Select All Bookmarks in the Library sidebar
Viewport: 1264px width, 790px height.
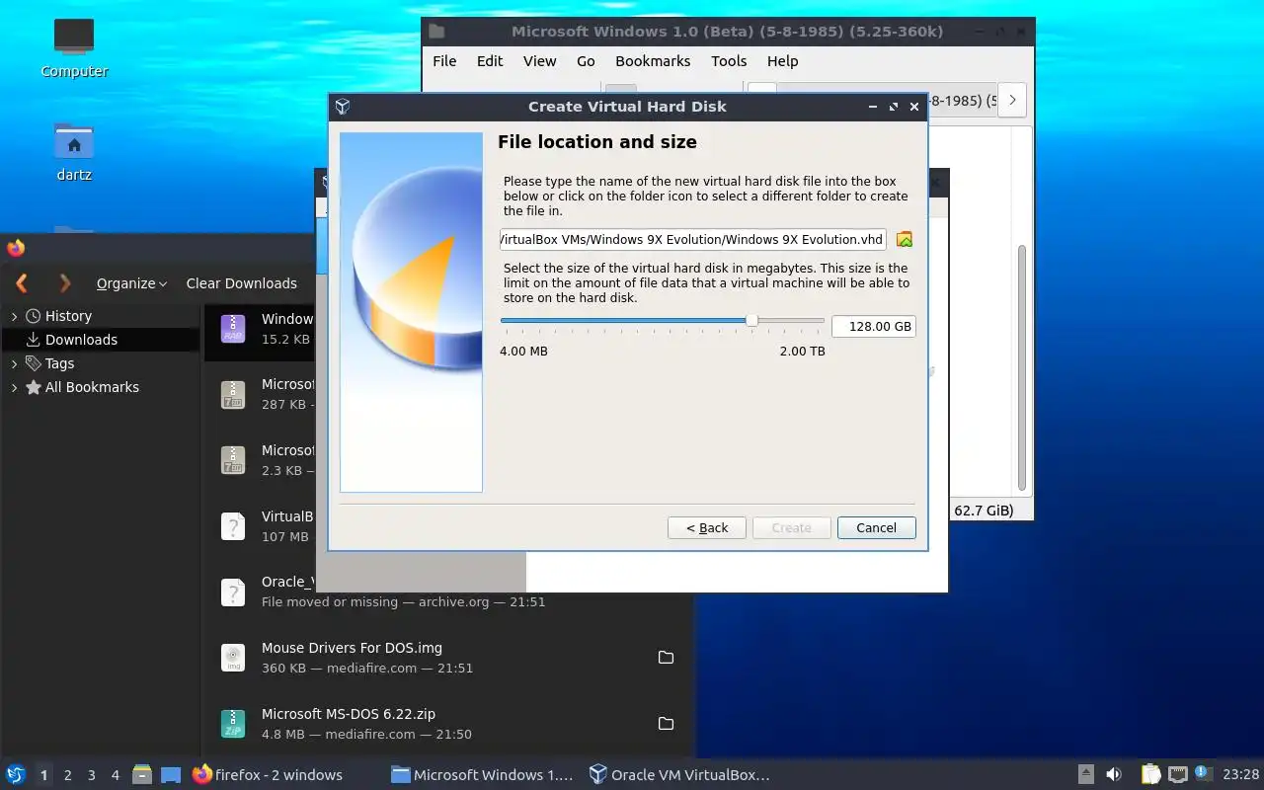coord(100,387)
